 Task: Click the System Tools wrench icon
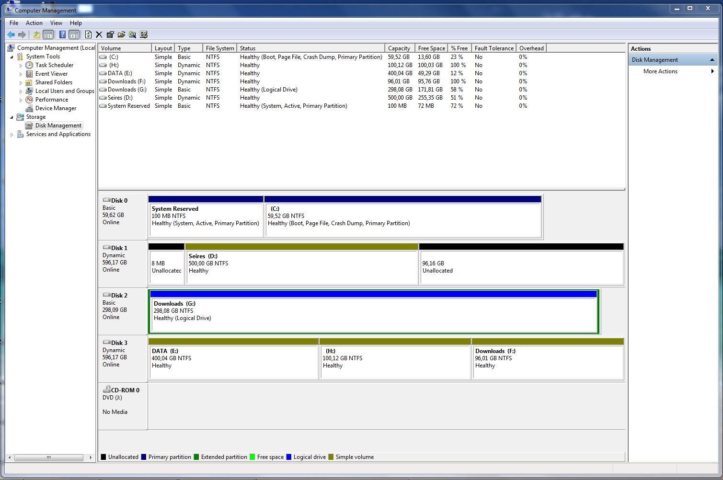20,57
